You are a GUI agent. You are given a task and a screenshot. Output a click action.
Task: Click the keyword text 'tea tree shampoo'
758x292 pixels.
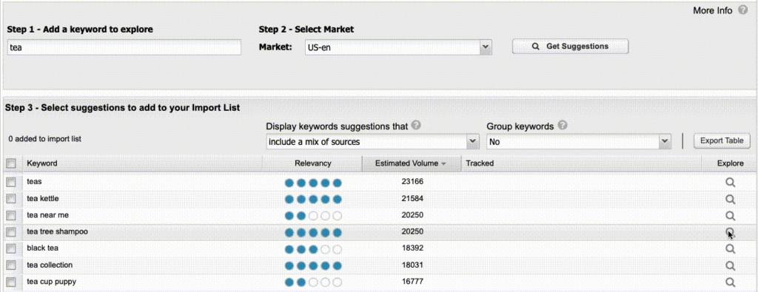click(57, 231)
